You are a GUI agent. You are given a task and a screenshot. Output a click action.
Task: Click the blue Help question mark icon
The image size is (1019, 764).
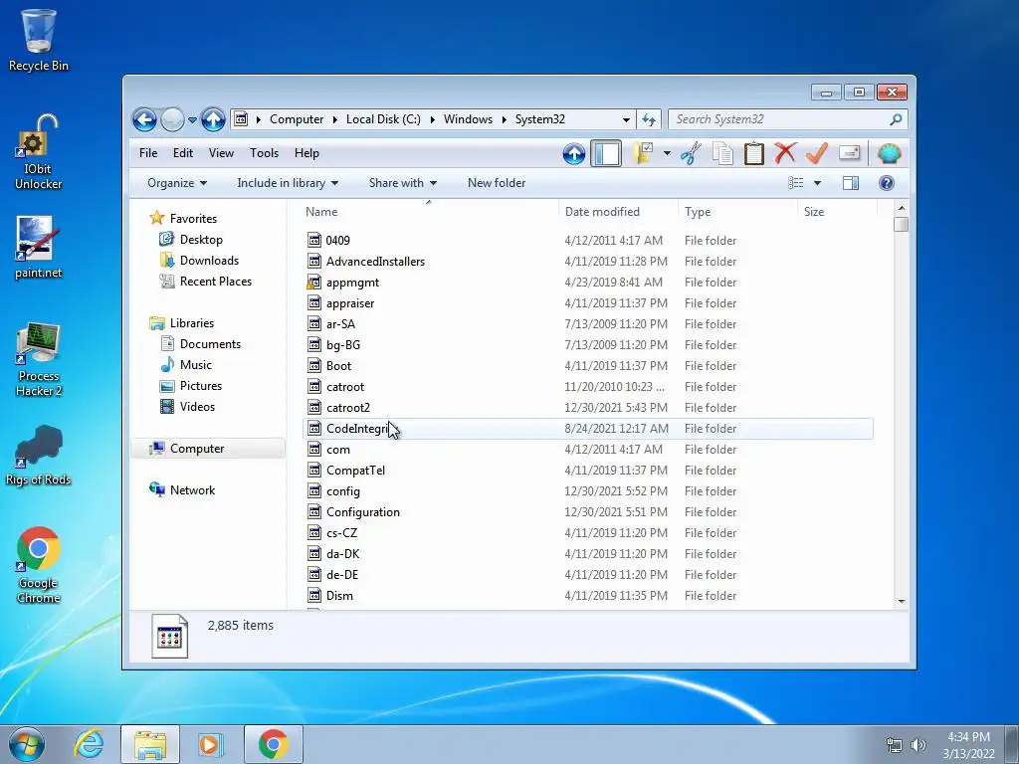tap(887, 183)
